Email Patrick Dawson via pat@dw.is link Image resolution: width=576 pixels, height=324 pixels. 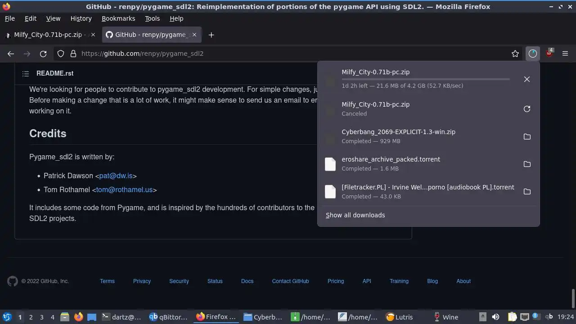click(x=116, y=175)
